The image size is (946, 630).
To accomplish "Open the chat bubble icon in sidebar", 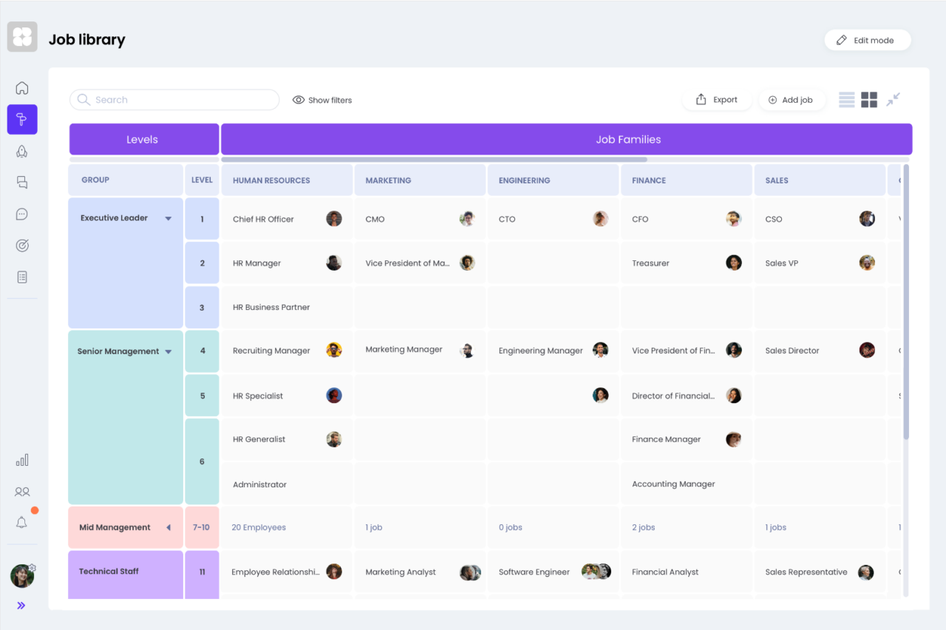I will click(x=22, y=214).
